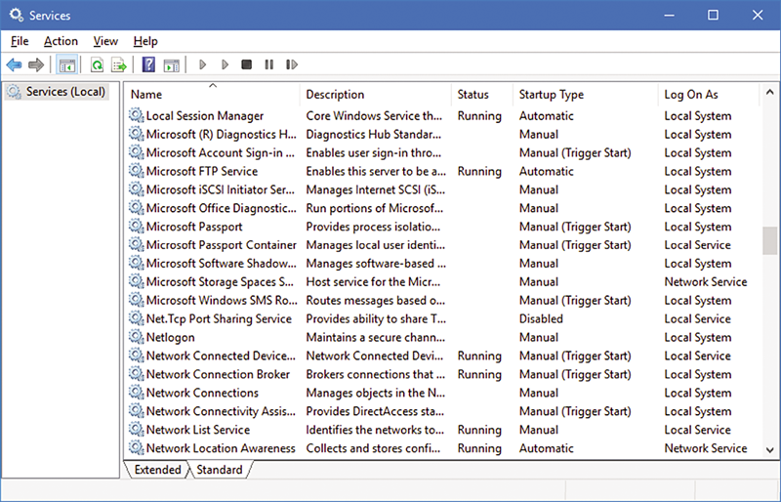Viewport: 781px width, 502px height.
Task: Click gear icon beside Microsoft Passport Container
Action: (136, 245)
